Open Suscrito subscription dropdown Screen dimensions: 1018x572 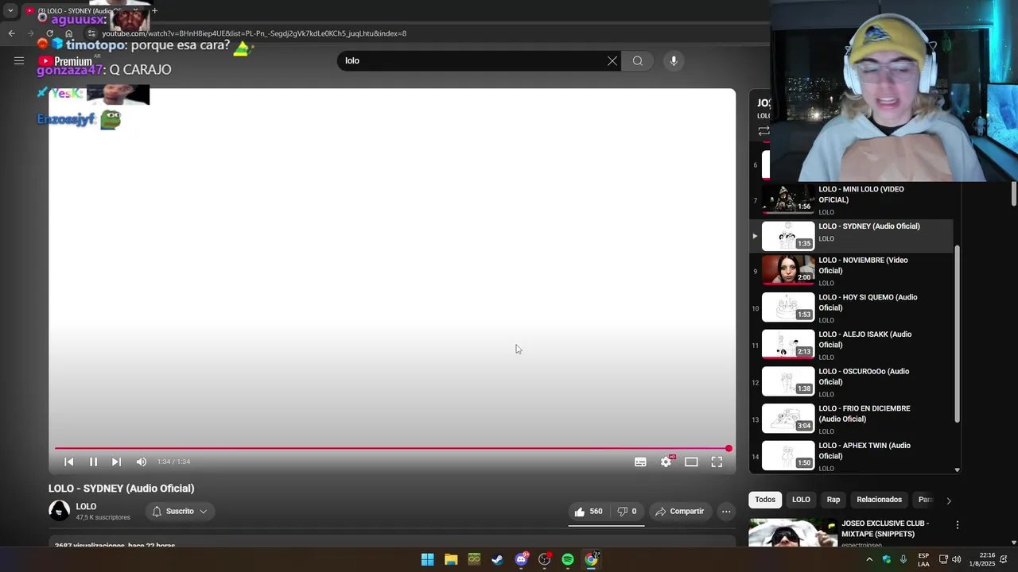180,512
